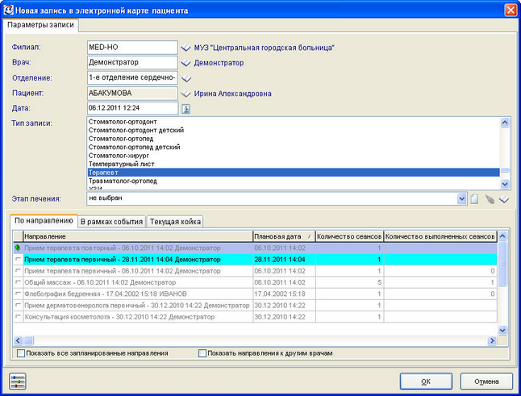The height and width of the screenshot is (396, 521).
Task: Open lookup icon next to Пациент field
Action: click(185, 94)
